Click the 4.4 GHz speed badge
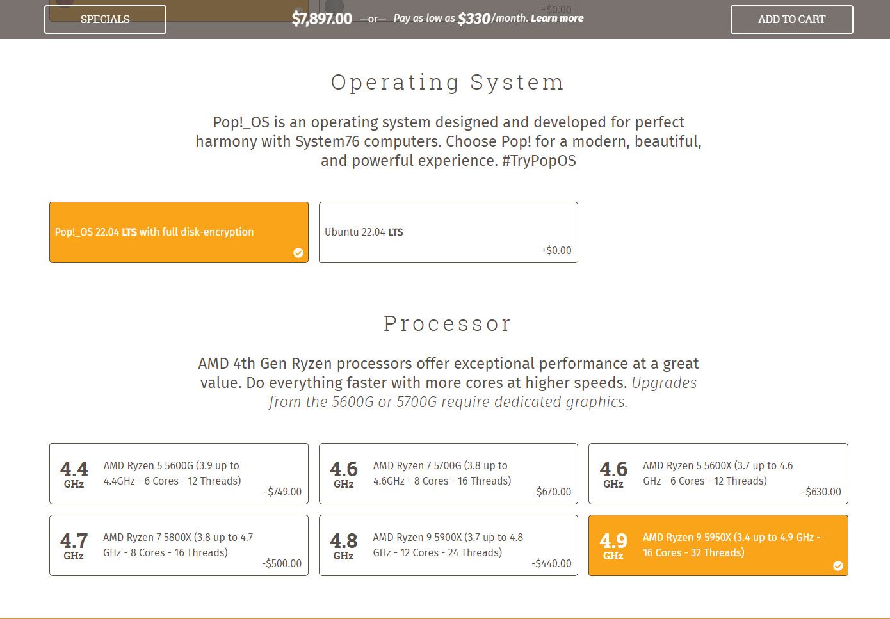Screen dimensions: 890x619 coord(74,474)
